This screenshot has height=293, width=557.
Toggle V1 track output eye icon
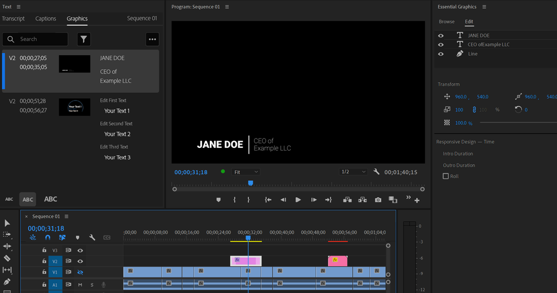click(x=80, y=272)
